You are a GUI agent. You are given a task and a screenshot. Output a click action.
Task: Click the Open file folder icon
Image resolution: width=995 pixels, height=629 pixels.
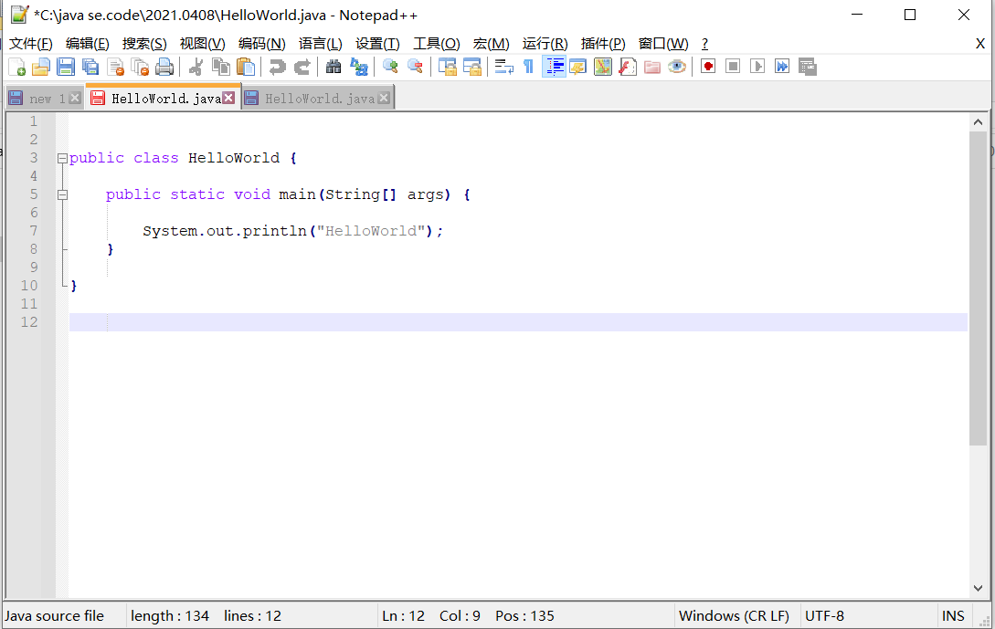40,67
